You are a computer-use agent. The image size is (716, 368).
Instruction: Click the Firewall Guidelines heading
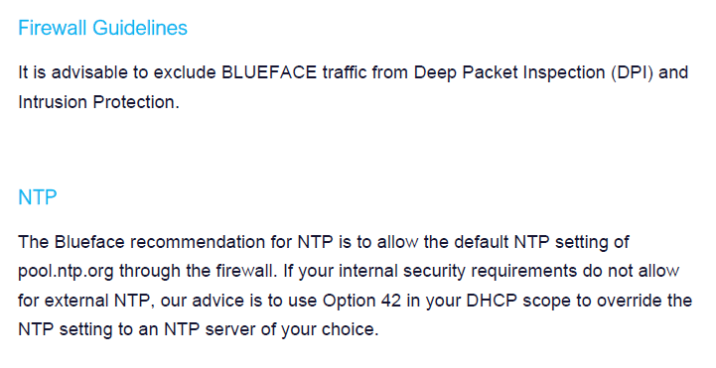click(x=102, y=29)
